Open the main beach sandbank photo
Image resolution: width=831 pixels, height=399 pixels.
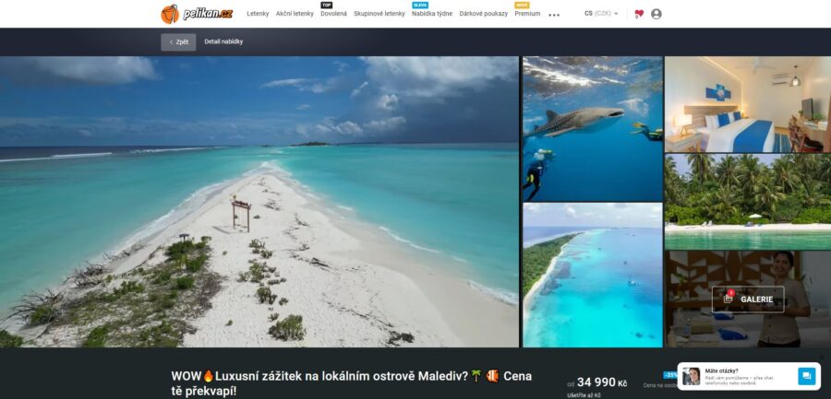click(x=259, y=202)
